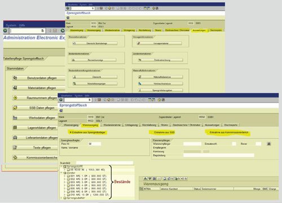This screenshot has height=203, width=282.
Task: Click the binoculars search icon next to Revier
Action: click(x=269, y=144)
